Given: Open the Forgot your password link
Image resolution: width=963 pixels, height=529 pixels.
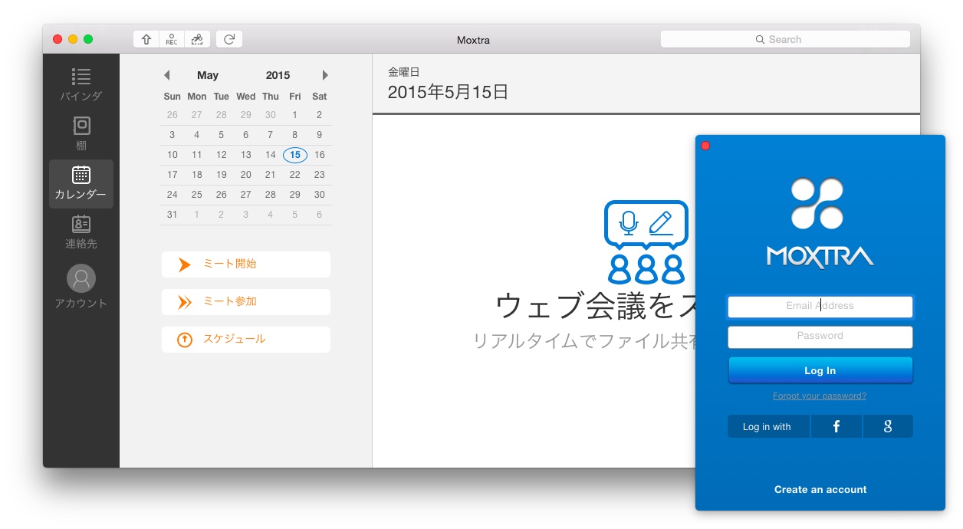Looking at the screenshot, I should (820, 396).
